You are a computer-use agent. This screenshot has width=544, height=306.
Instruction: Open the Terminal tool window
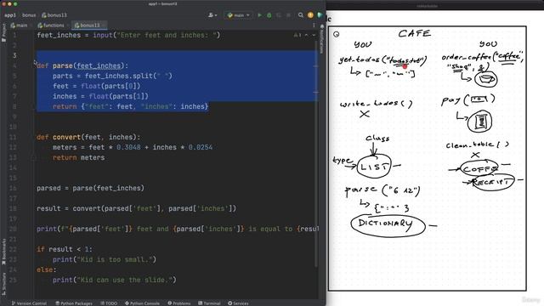[209, 303]
